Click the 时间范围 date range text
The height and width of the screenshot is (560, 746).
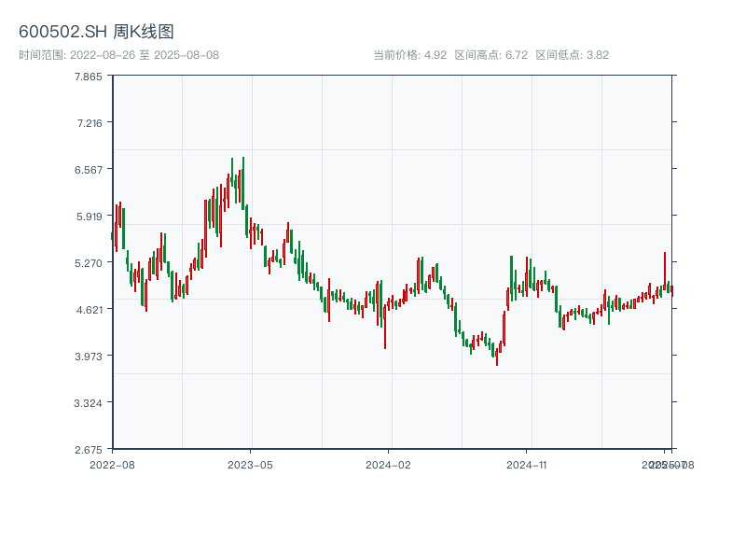[x=118, y=55]
